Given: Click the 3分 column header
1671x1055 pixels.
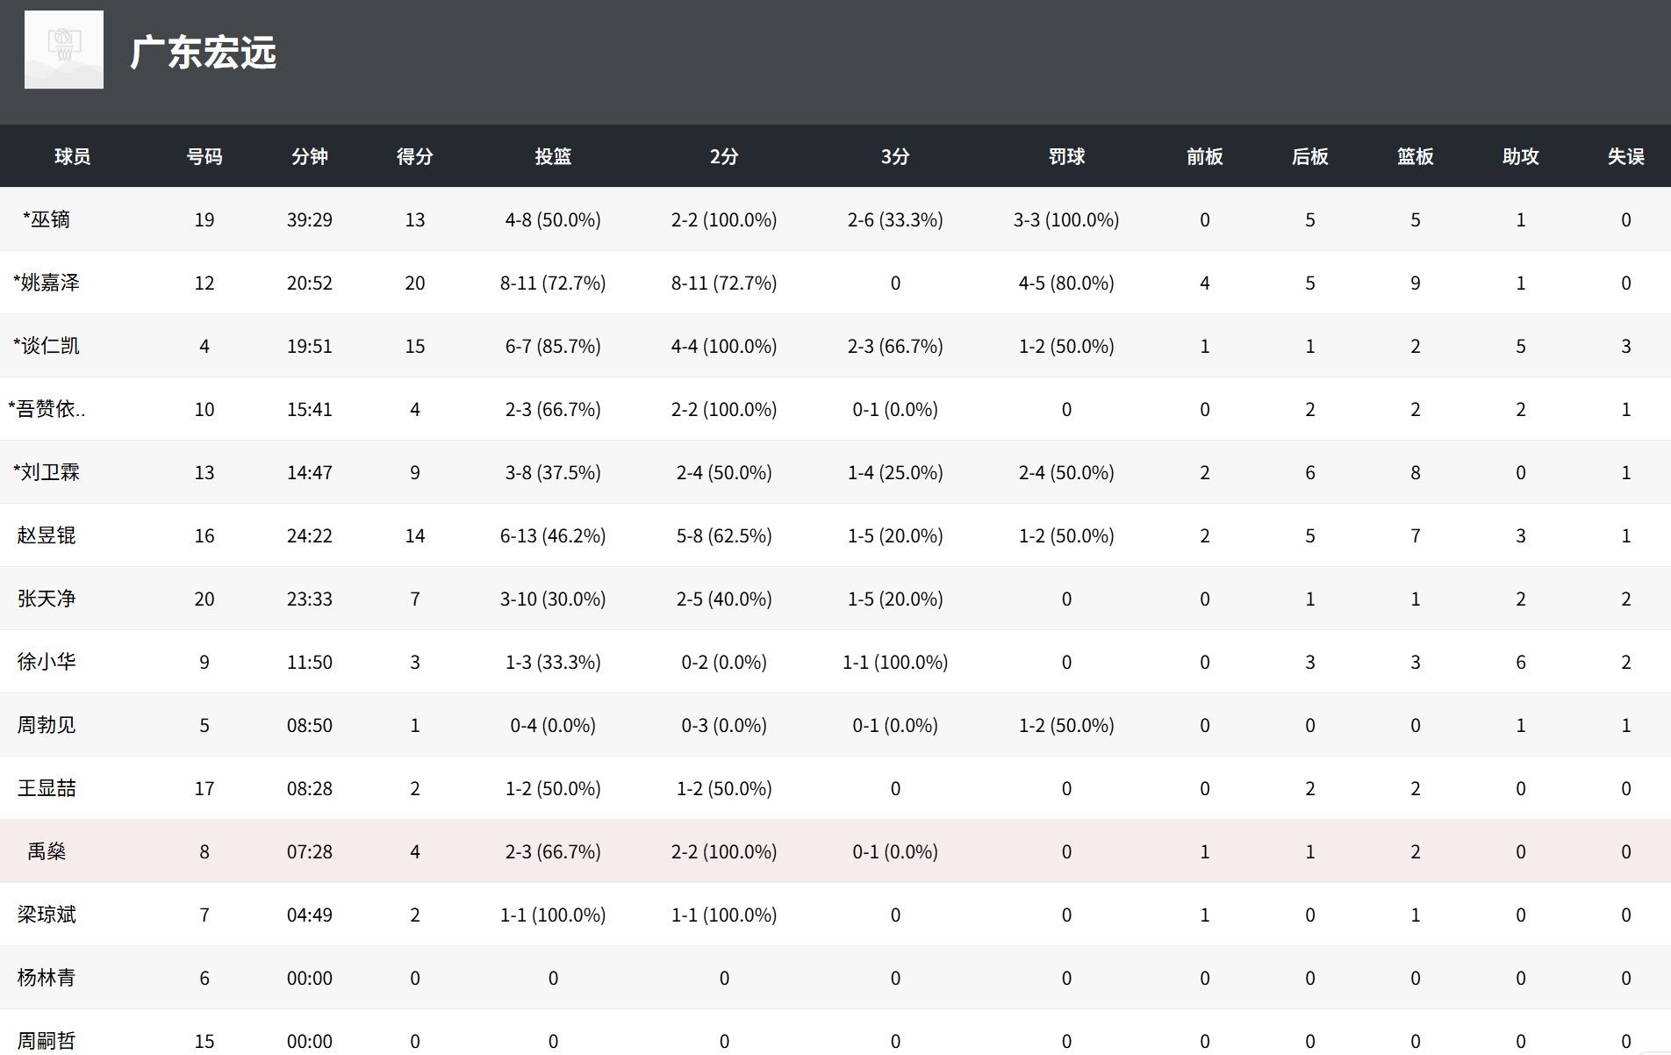Looking at the screenshot, I should click(895, 156).
